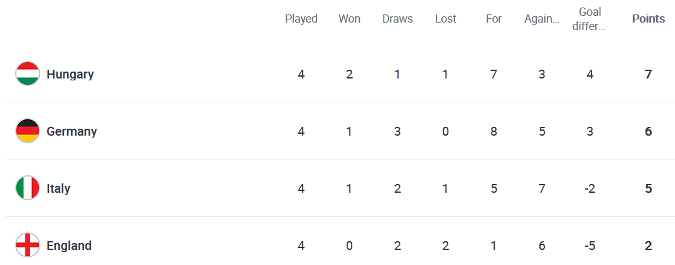Viewport: 675px width, 265px height.
Task: Click the Lost column header
Action: (x=446, y=19)
